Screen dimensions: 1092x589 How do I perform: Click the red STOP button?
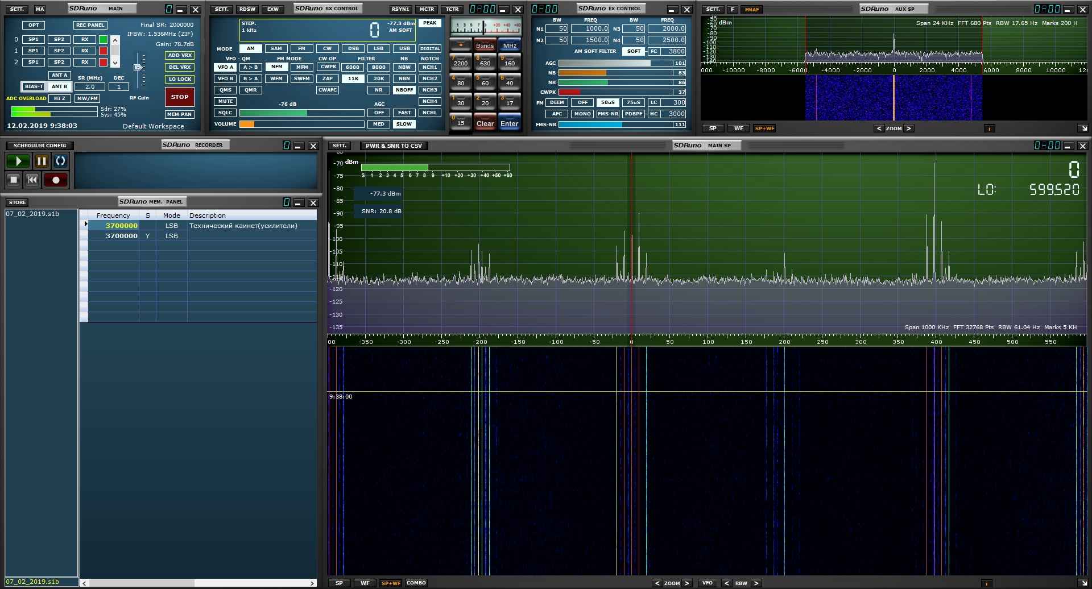pyautogui.click(x=180, y=97)
